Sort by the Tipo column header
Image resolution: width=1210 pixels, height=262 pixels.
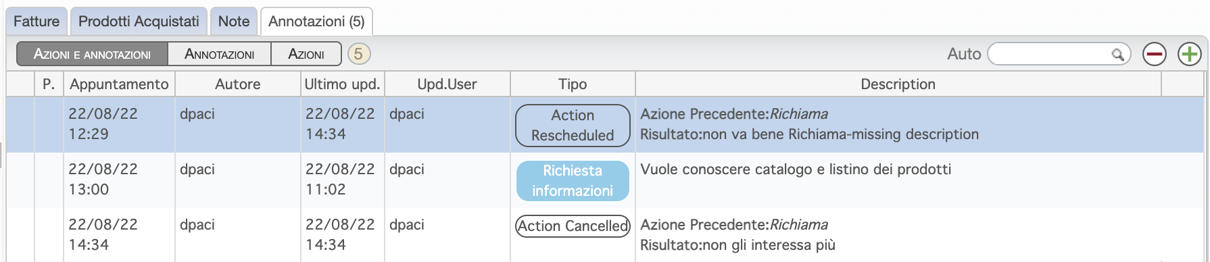click(x=573, y=84)
